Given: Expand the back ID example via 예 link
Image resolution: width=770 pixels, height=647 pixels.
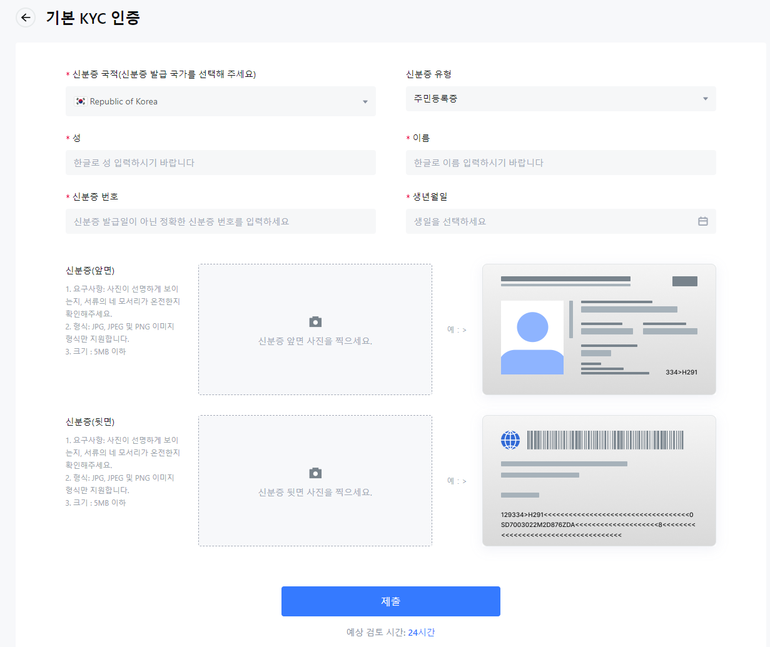Looking at the screenshot, I should pyautogui.click(x=457, y=481).
